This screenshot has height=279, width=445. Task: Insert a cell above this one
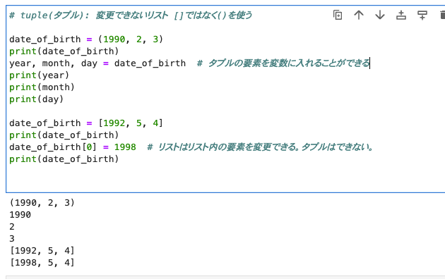coord(401,15)
